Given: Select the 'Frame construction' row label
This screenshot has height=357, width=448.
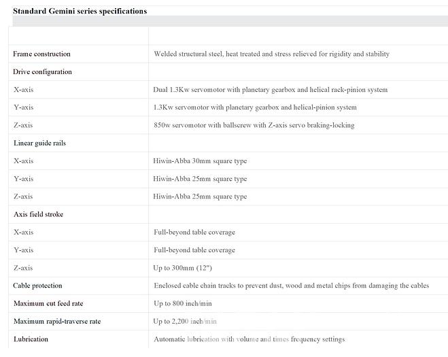Looking at the screenshot, I should [x=41, y=54].
